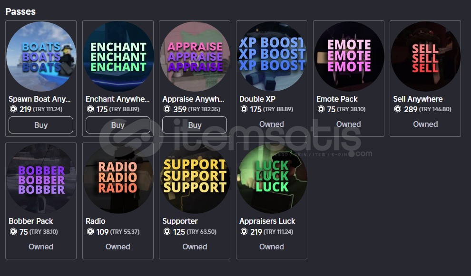Open the APPRAISE pass thumbnail
This screenshot has width=471, height=276.
coord(195,57)
